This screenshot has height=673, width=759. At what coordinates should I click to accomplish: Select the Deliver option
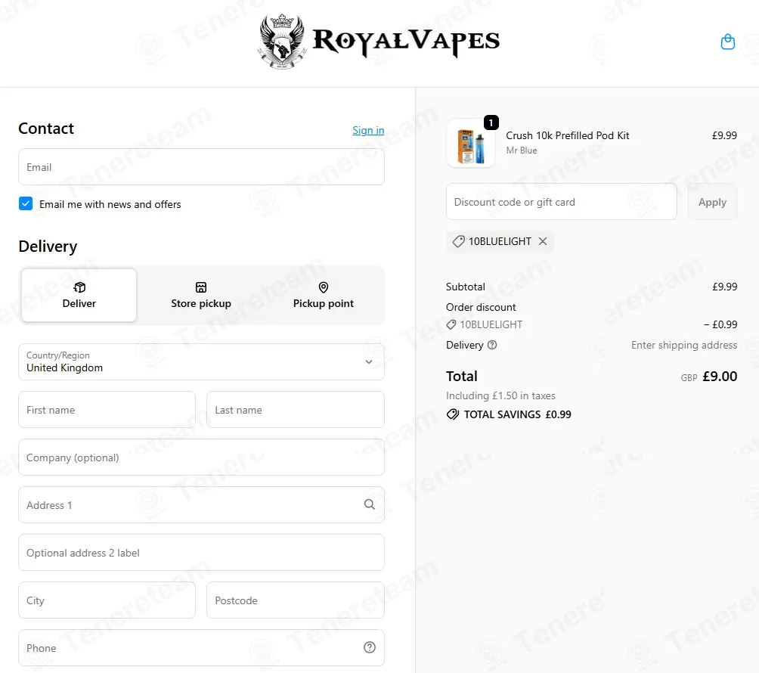tap(79, 296)
